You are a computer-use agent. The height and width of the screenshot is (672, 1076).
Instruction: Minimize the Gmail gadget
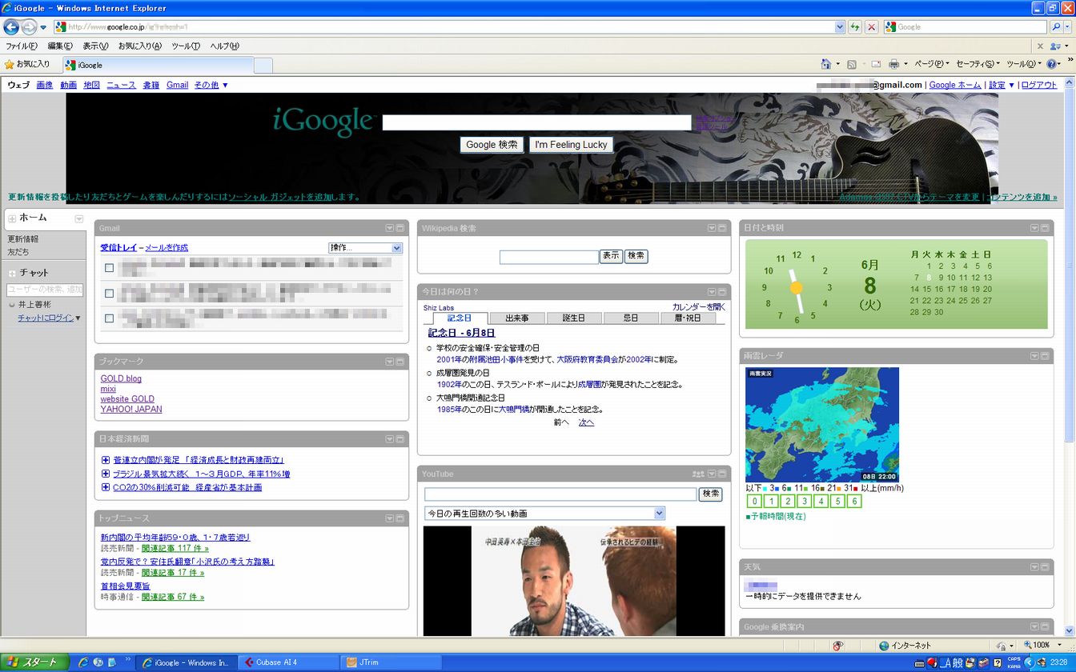pos(390,228)
